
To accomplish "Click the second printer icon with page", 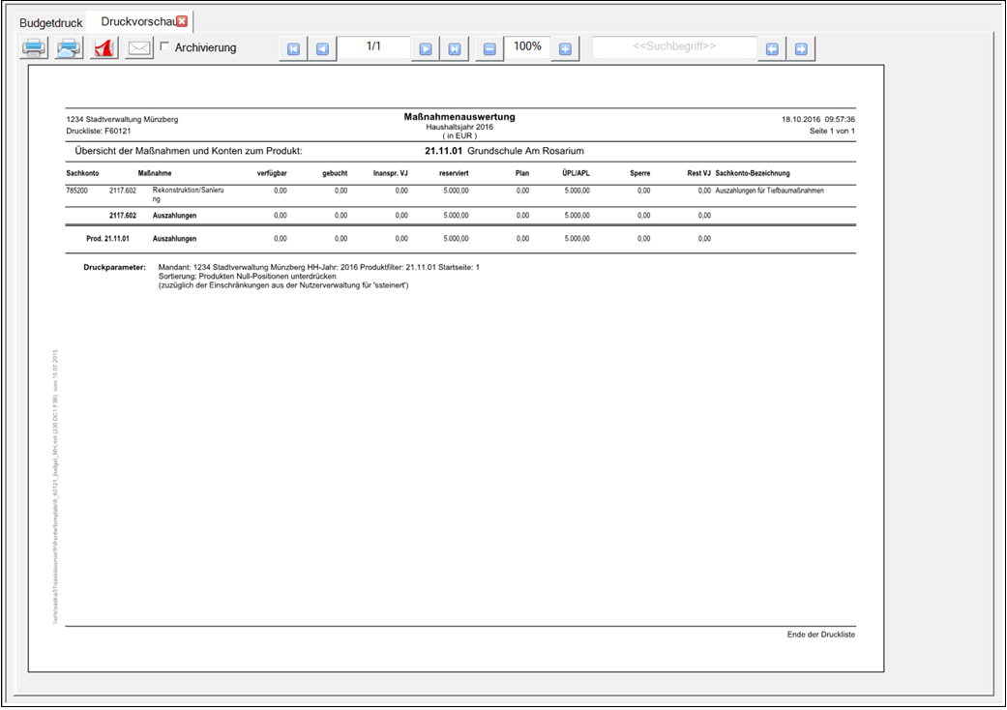I will coord(69,48).
